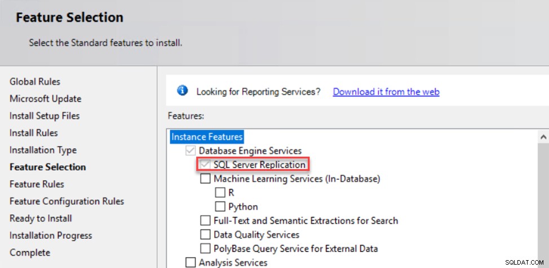Image resolution: width=549 pixels, height=268 pixels.
Task: Select the Install Setup Files step
Action: [45, 116]
